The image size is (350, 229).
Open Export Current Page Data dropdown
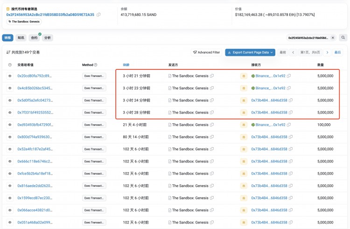point(250,52)
